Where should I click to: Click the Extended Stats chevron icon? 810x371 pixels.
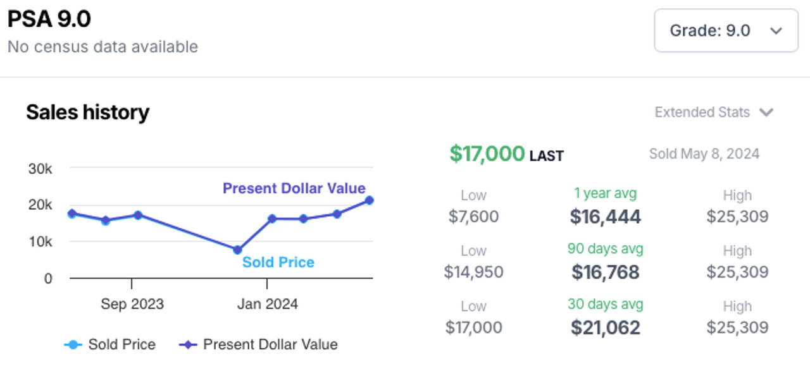[766, 113]
